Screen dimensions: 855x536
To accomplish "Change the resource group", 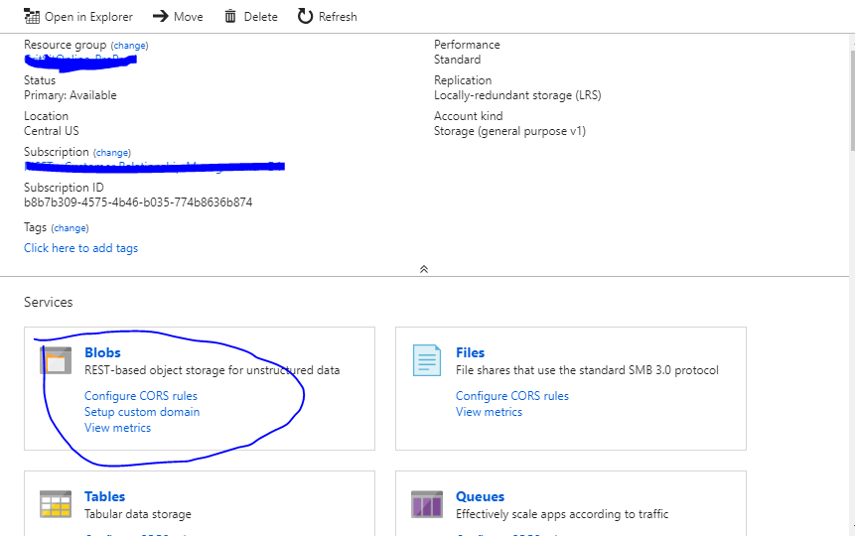I will (129, 46).
